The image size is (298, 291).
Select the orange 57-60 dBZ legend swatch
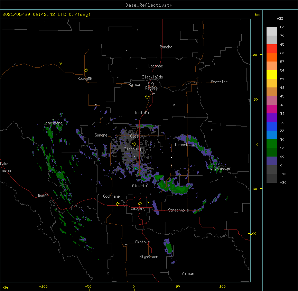click(272, 57)
